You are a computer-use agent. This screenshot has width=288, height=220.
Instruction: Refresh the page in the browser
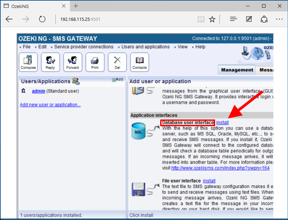42,19
